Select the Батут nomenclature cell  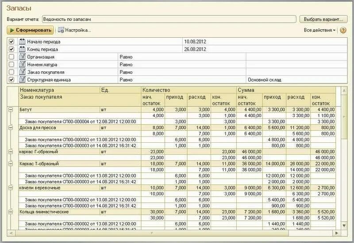[x=59, y=110]
